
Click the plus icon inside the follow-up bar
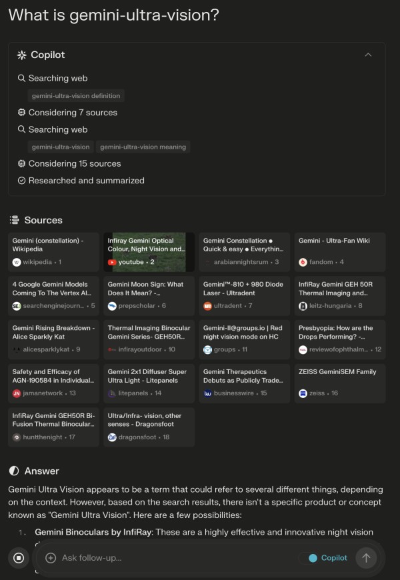(x=50, y=557)
